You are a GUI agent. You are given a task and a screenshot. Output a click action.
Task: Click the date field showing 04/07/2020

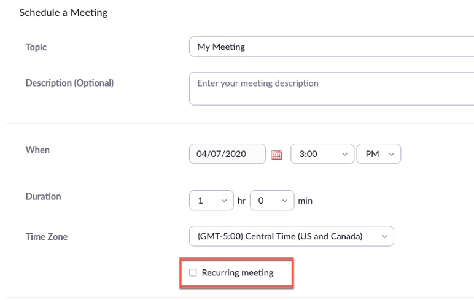(x=227, y=154)
